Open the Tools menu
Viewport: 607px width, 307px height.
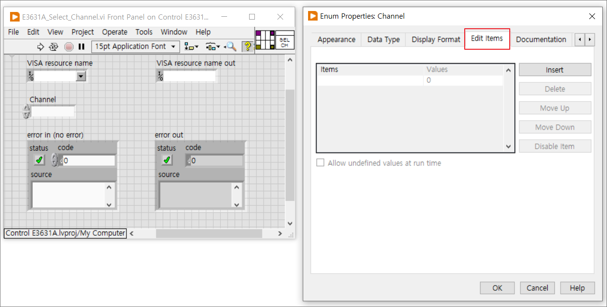pyautogui.click(x=144, y=32)
